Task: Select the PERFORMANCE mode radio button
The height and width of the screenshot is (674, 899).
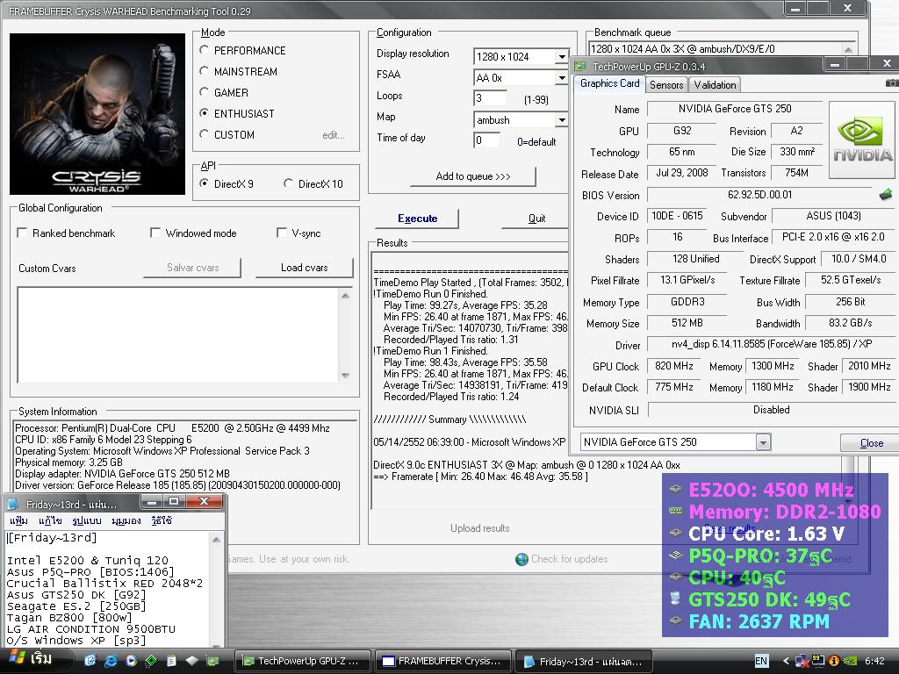Action: [204, 50]
